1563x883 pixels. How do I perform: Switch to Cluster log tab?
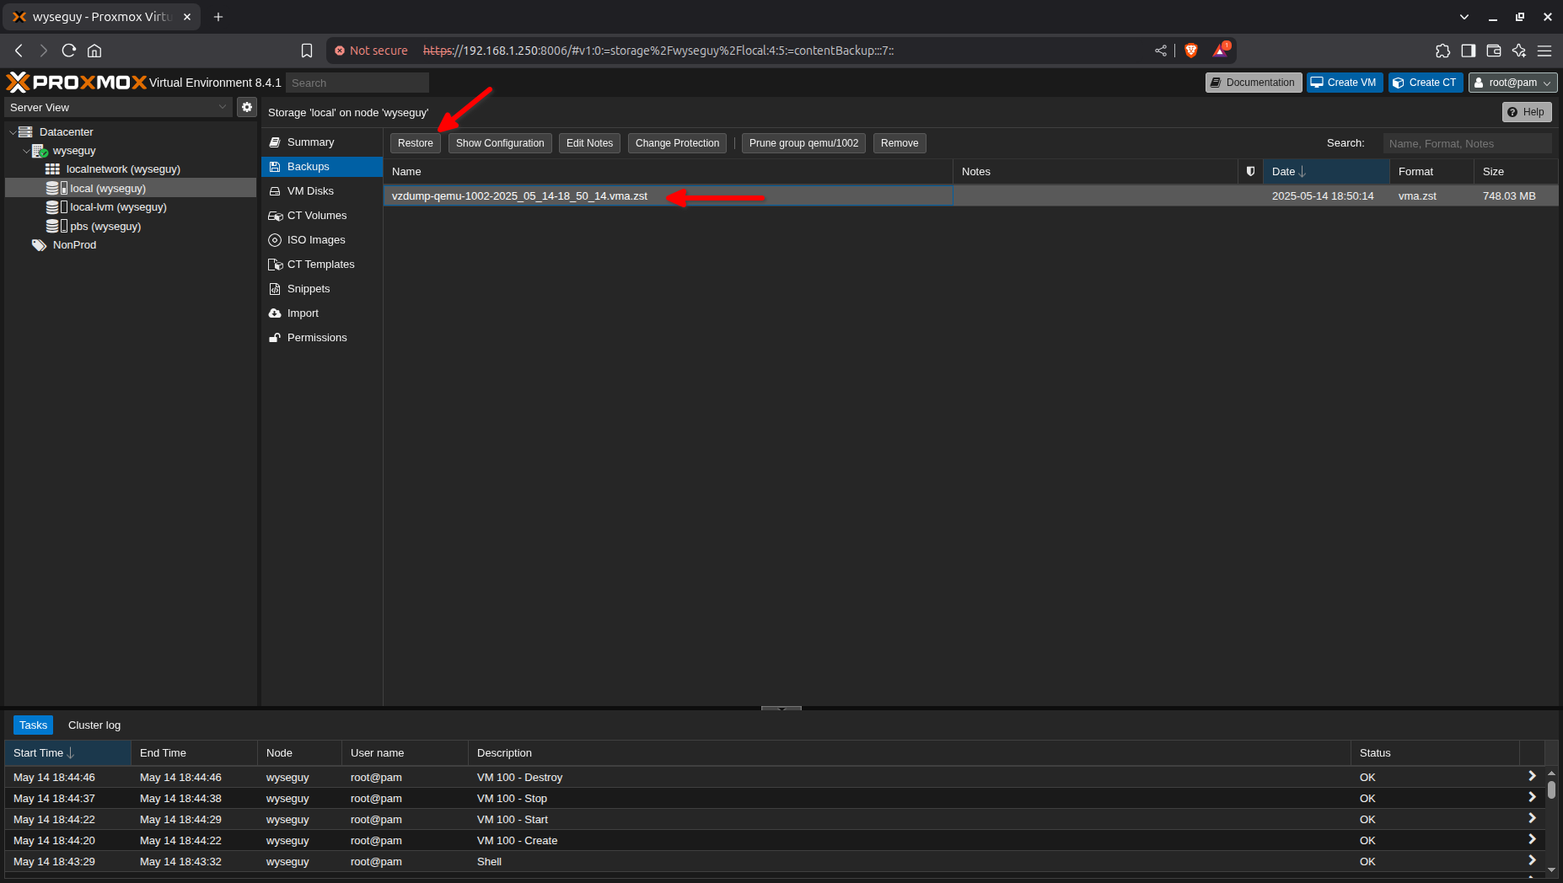(94, 725)
